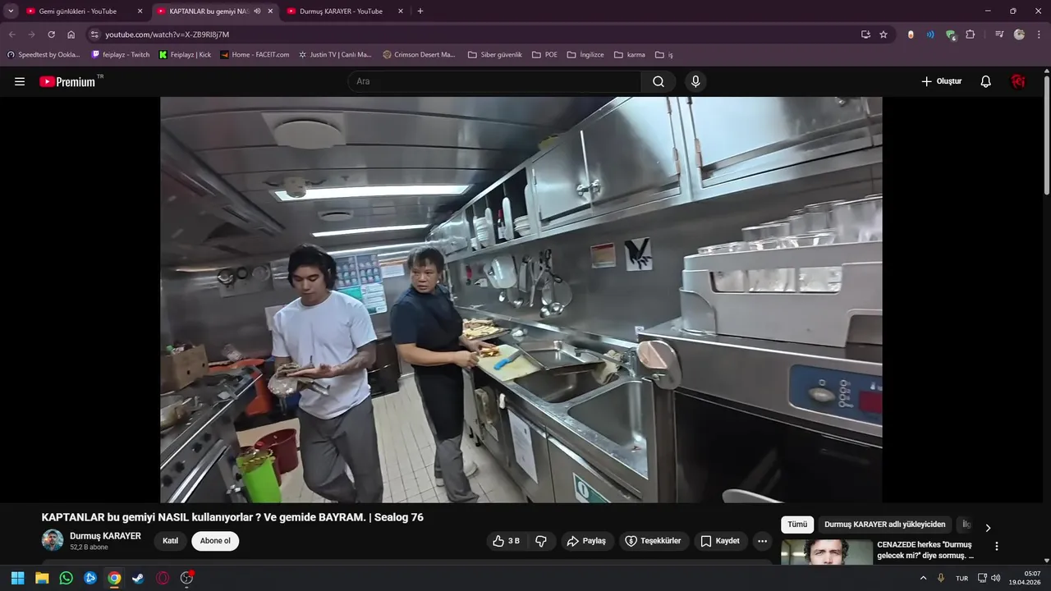The width and height of the screenshot is (1051, 591).
Task: Click the Katıl join button
Action: coord(171,541)
